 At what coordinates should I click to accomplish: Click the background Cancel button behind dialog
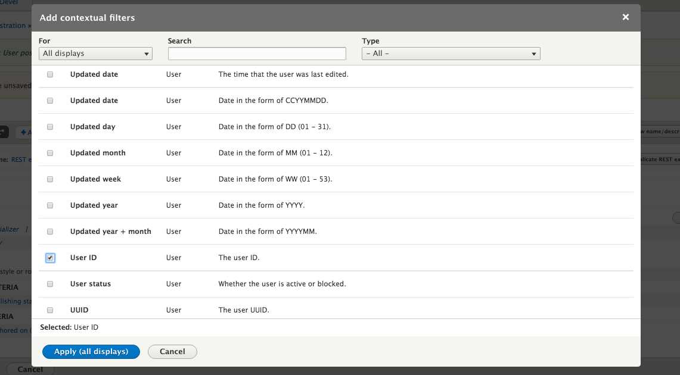[30, 370]
